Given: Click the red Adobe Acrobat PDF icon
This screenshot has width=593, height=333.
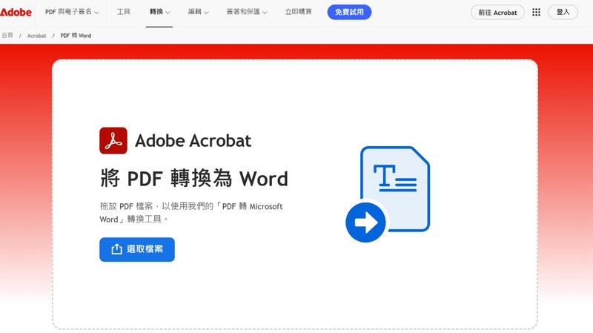Looking at the screenshot, I should pyautogui.click(x=113, y=141).
